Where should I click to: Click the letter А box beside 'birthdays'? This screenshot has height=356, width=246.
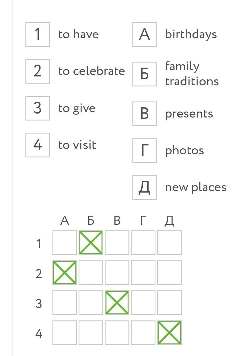144,35
